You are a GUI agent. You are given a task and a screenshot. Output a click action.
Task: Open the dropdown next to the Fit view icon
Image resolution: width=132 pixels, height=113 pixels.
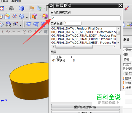(7, 8)
